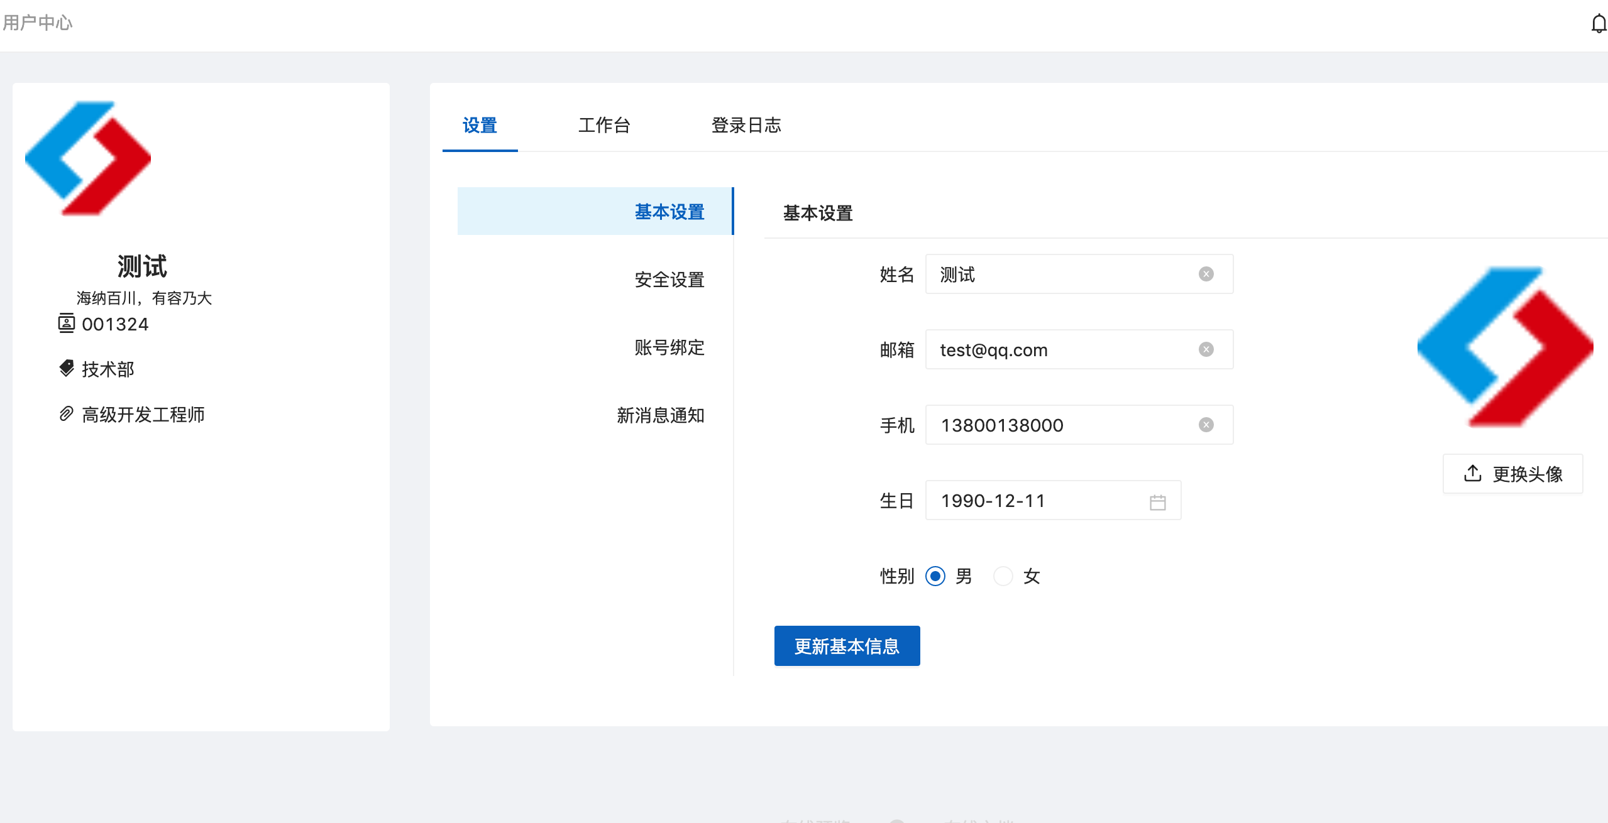Click the paperclip job title icon
The height and width of the screenshot is (823, 1608).
pos(66,413)
